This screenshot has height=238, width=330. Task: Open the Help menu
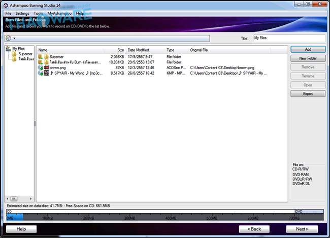pyautogui.click(x=80, y=14)
